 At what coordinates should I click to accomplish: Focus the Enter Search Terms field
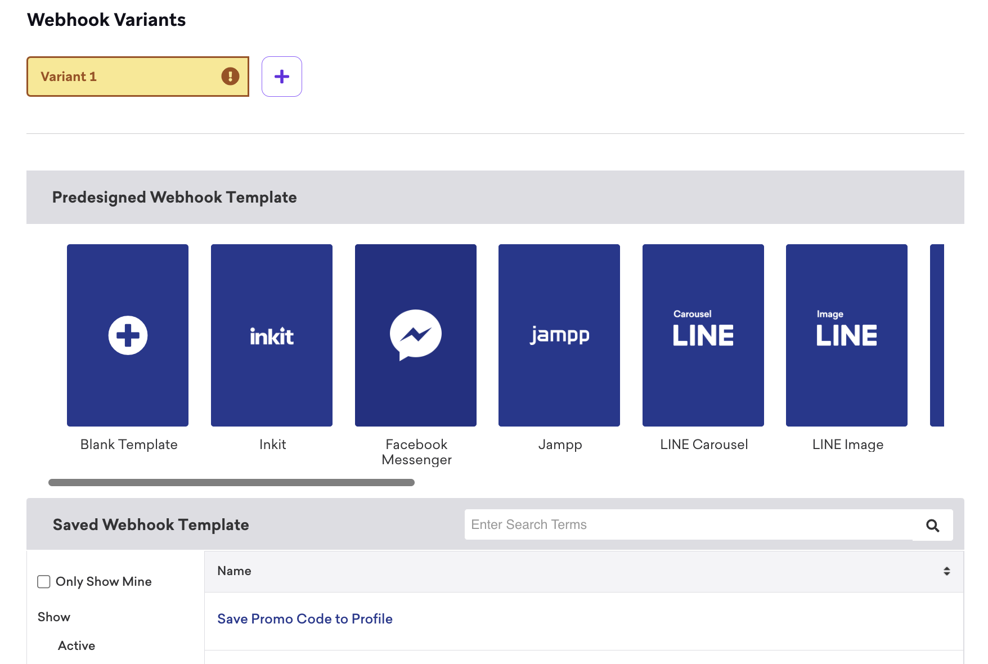pos(688,524)
